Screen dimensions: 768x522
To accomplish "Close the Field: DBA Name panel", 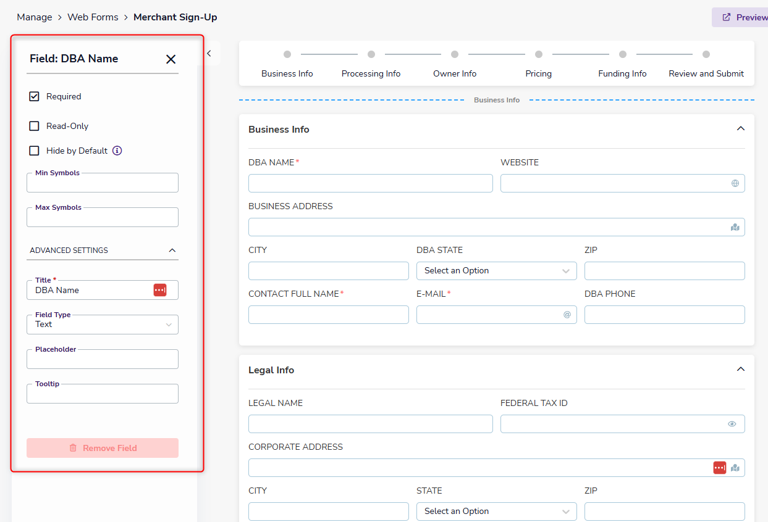I will [171, 59].
